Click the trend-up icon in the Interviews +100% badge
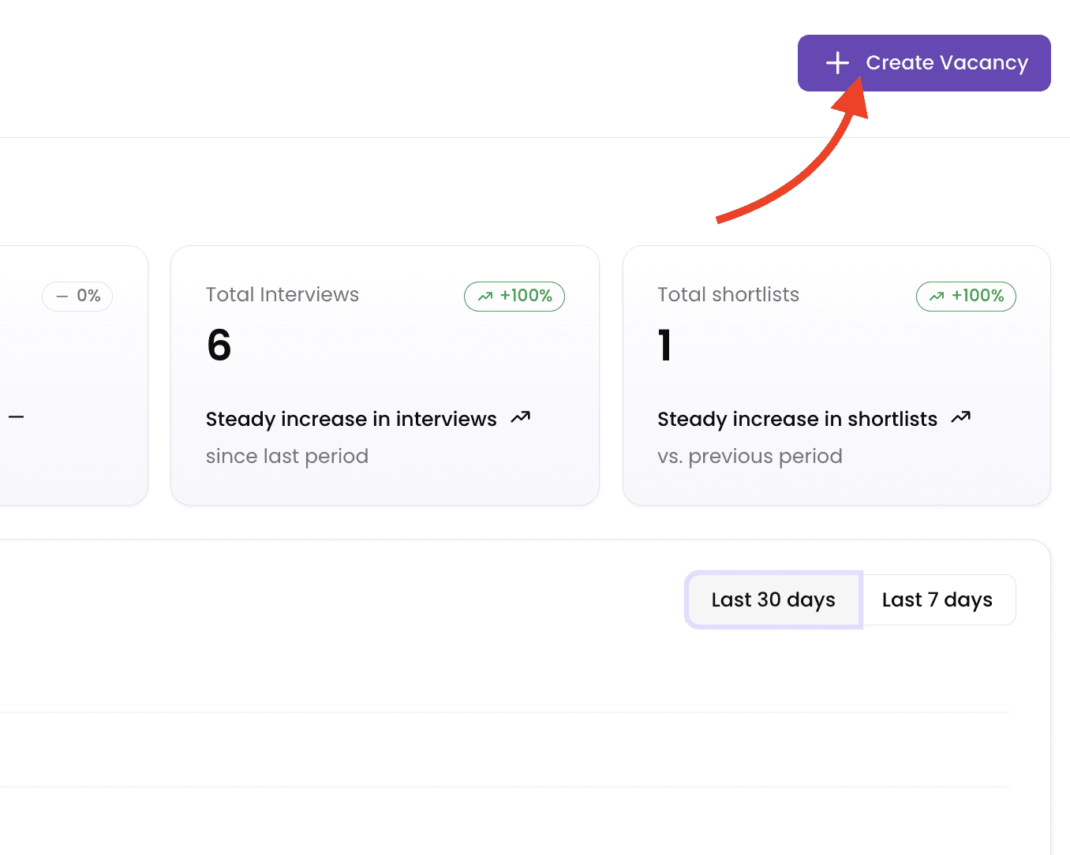Screen dimensions: 1070x855 click(485, 297)
